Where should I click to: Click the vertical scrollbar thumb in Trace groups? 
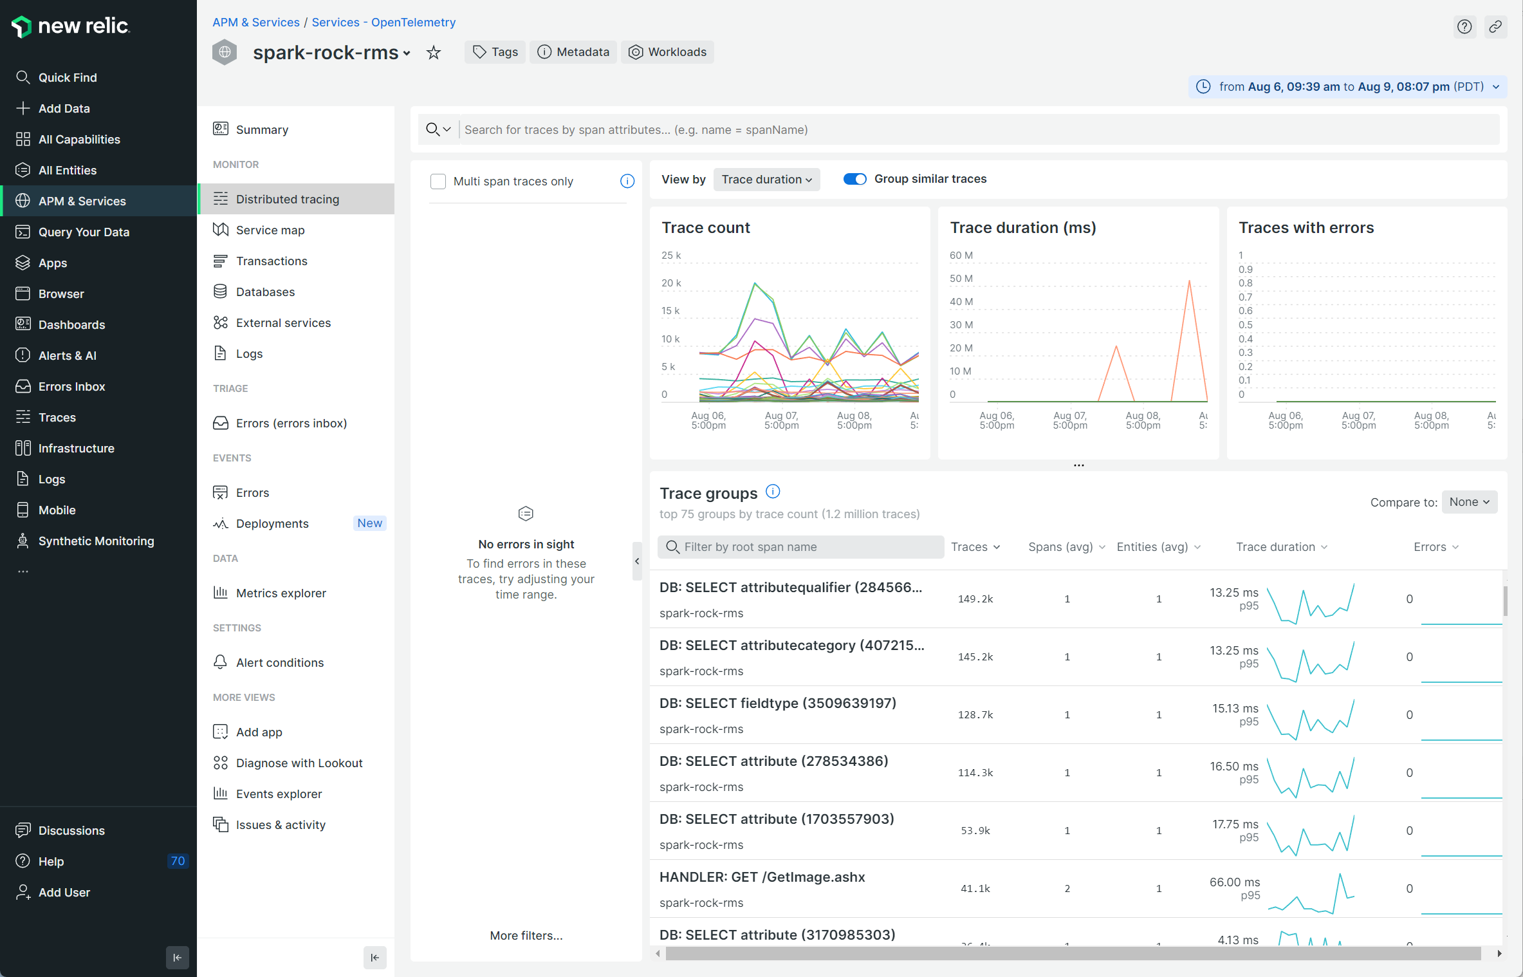1505,600
